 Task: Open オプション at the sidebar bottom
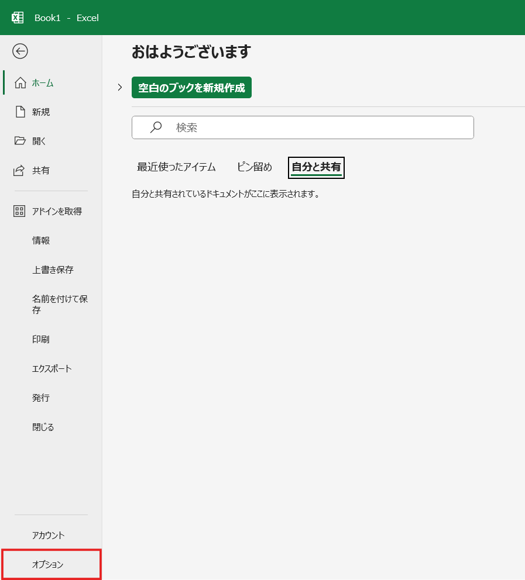(x=48, y=564)
